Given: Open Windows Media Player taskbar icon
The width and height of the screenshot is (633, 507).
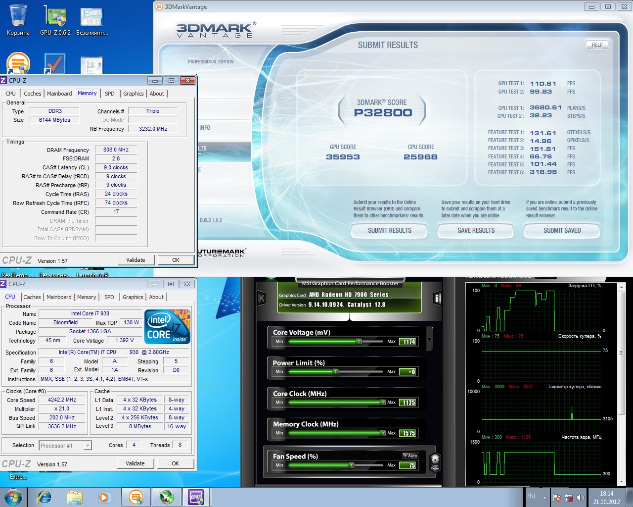Looking at the screenshot, I should [105, 497].
